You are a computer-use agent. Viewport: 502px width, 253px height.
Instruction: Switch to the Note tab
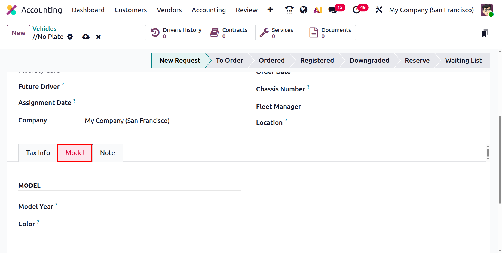coord(108,153)
